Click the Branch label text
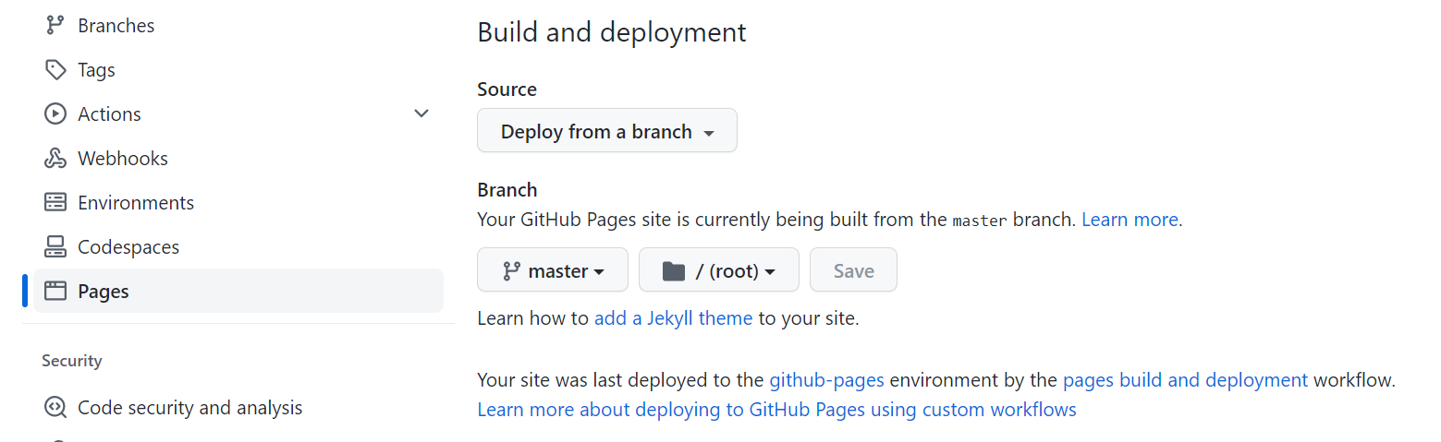 click(507, 190)
